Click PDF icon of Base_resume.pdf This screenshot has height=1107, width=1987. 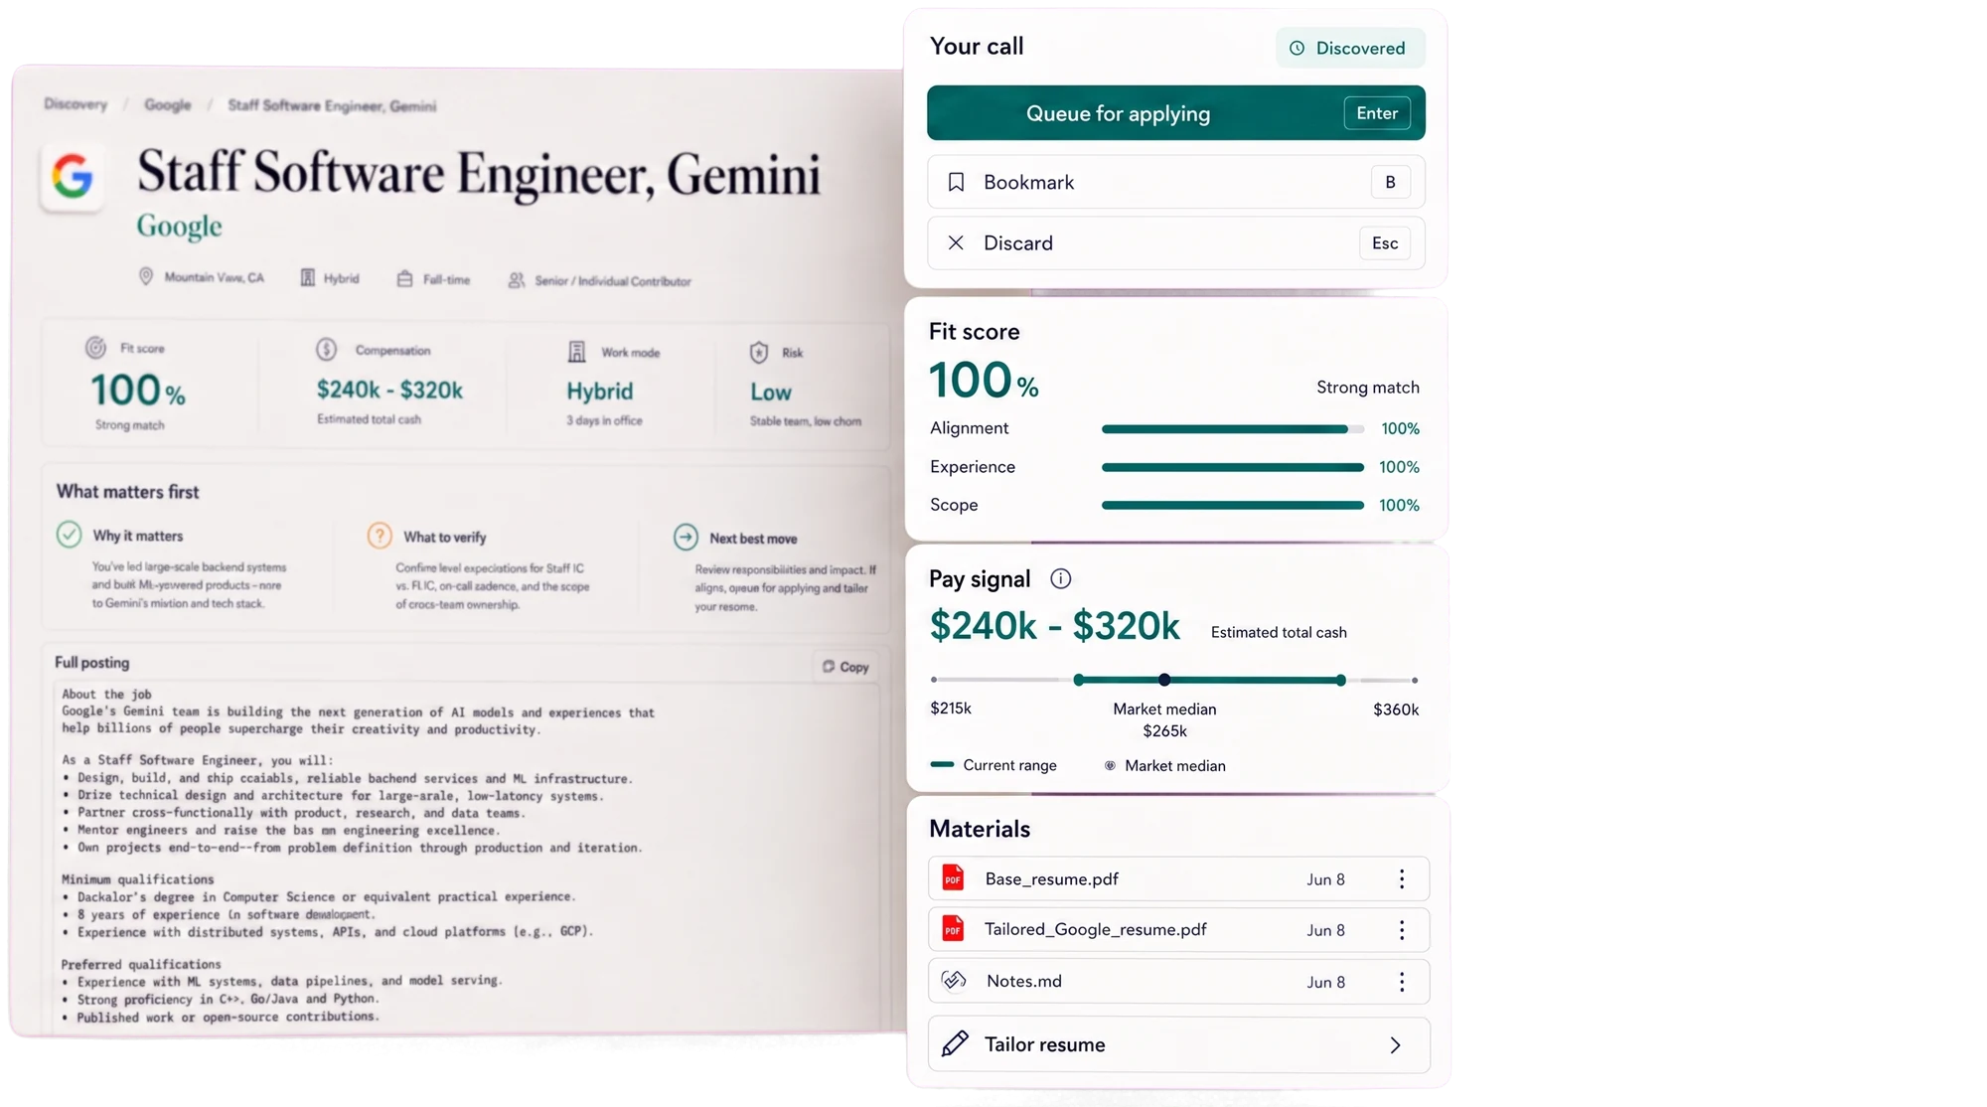(953, 877)
